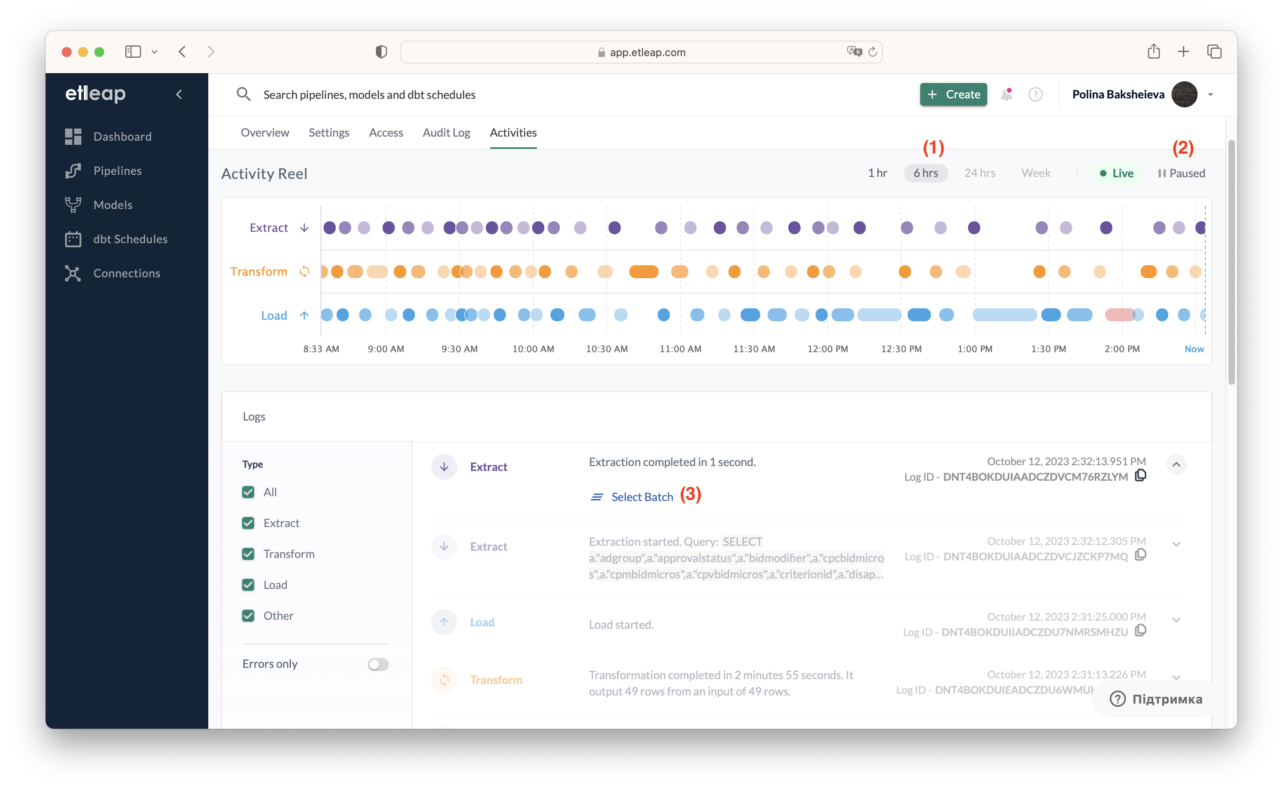Screen dimensions: 1283x789
Task: Select the 24 hrs time range
Action: click(979, 173)
